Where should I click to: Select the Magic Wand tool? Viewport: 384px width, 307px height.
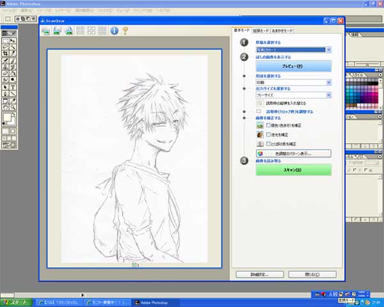(13, 47)
